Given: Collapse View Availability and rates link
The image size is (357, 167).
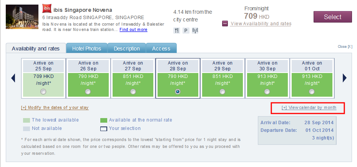Looking at the screenshot, I should [x=261, y=24].
